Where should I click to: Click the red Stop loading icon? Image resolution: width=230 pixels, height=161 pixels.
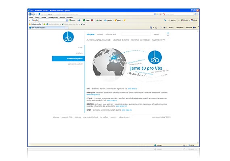[x=161, y=14]
